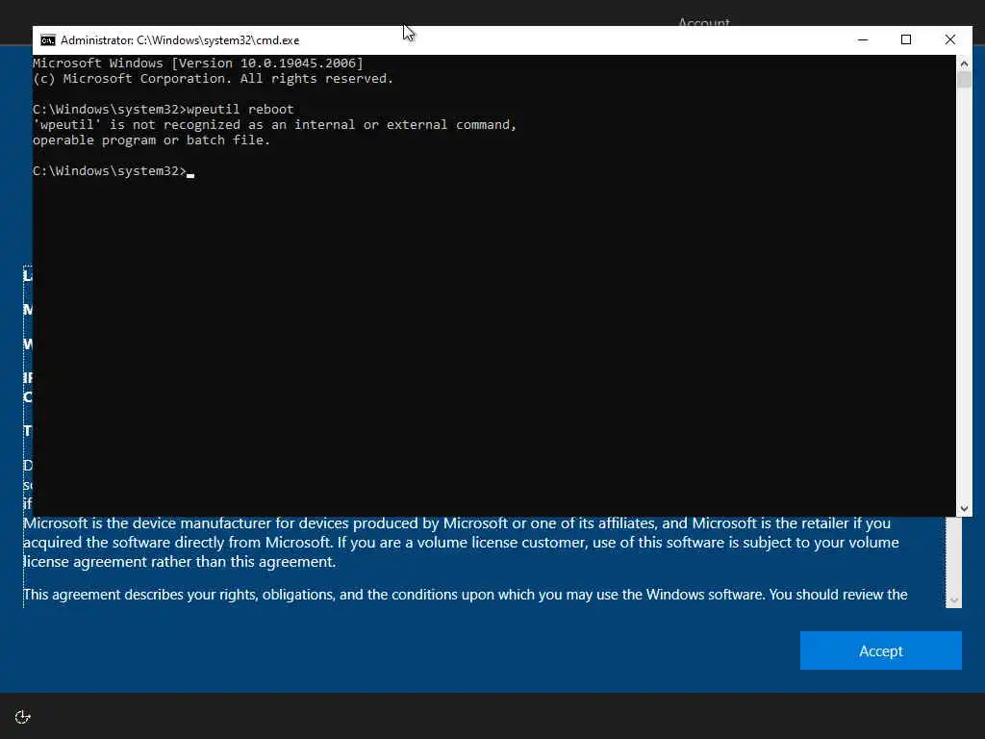Minimize the Command Prompt window
985x739 pixels.
click(863, 39)
